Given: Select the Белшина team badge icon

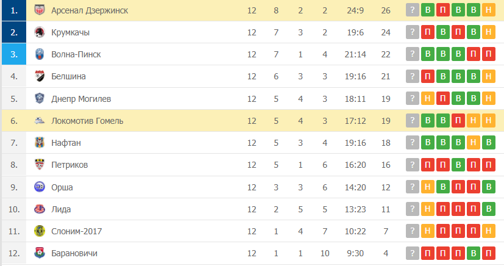Looking at the screenshot, I should pos(40,76).
